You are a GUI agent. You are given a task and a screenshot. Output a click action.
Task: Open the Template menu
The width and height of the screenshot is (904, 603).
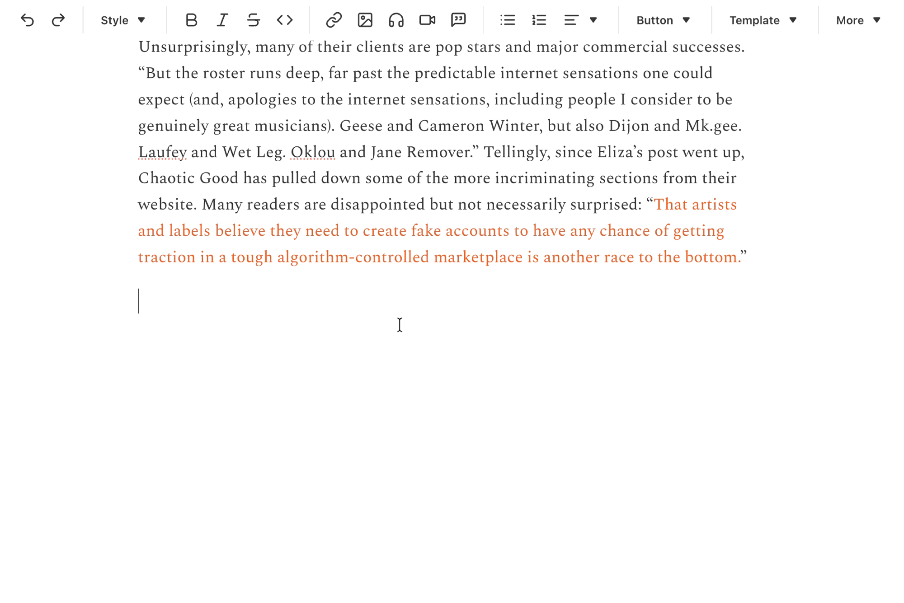[763, 20]
